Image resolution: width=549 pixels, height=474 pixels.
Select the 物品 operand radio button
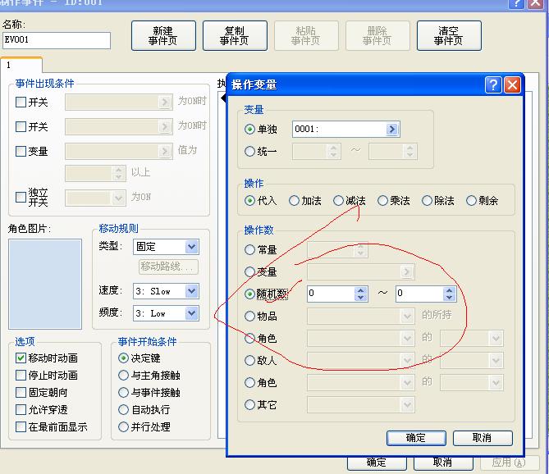[249, 317]
